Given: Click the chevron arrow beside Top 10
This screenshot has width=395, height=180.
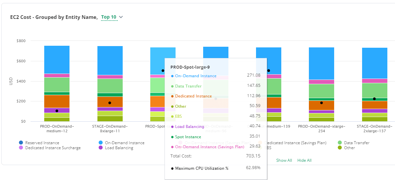Looking at the screenshot, I should [x=121, y=17].
